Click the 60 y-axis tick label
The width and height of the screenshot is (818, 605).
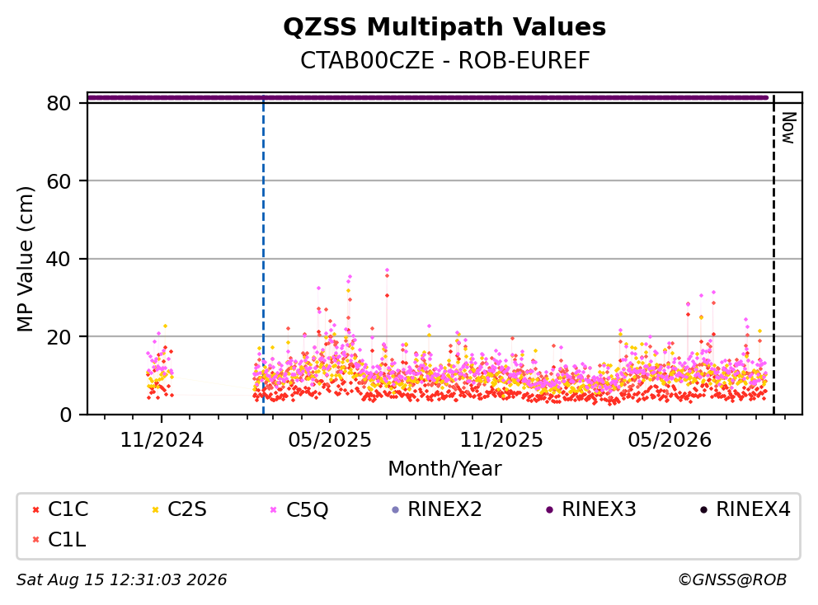point(59,181)
